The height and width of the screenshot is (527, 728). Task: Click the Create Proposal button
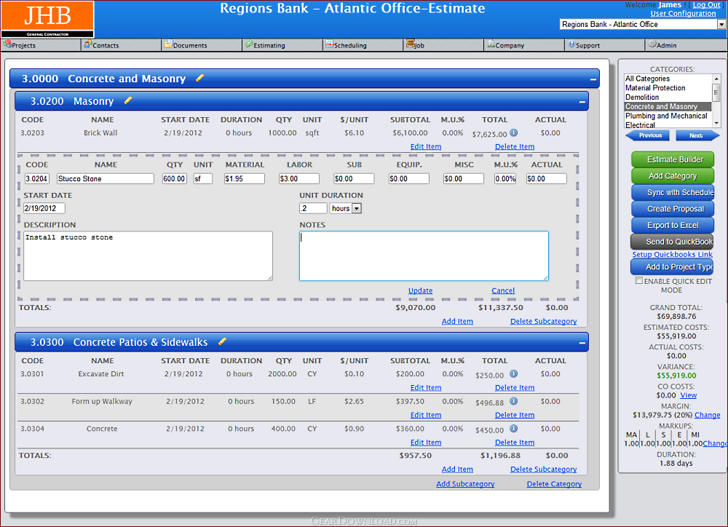pyautogui.click(x=673, y=208)
